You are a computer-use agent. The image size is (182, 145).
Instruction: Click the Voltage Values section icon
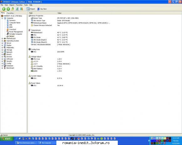pyautogui.click(x=30, y=57)
